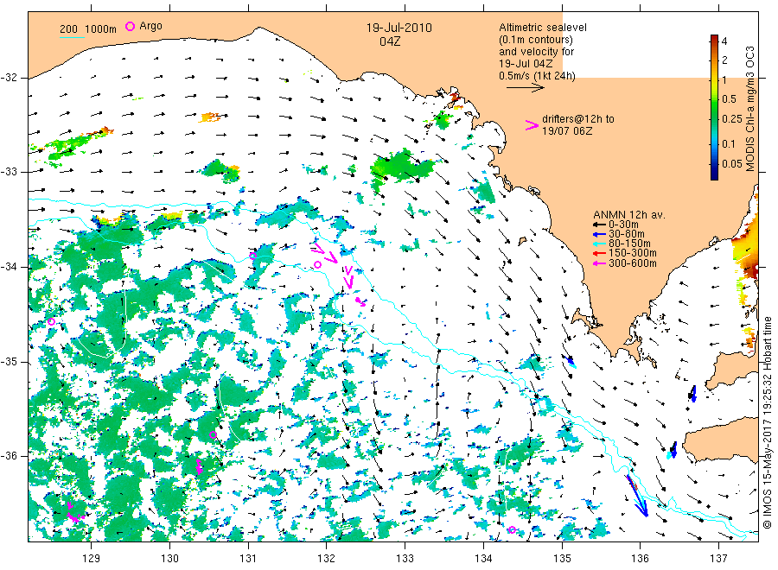Image resolution: width=778 pixels, height=570 pixels.
Task: Click the orange chlorophyll patch near 130.5E 32.4S
Action: point(209,117)
